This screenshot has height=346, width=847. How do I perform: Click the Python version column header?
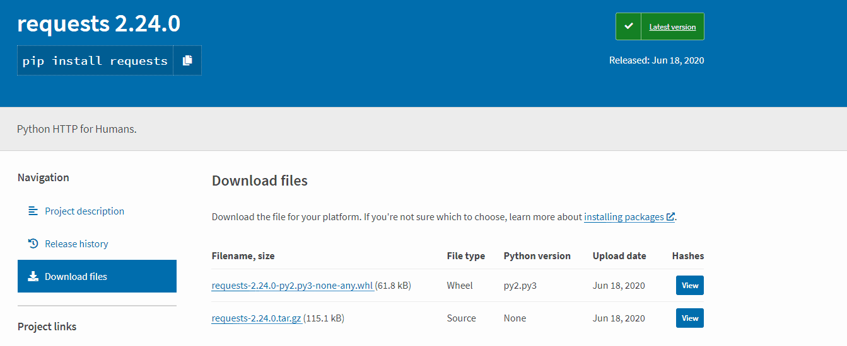pos(537,256)
